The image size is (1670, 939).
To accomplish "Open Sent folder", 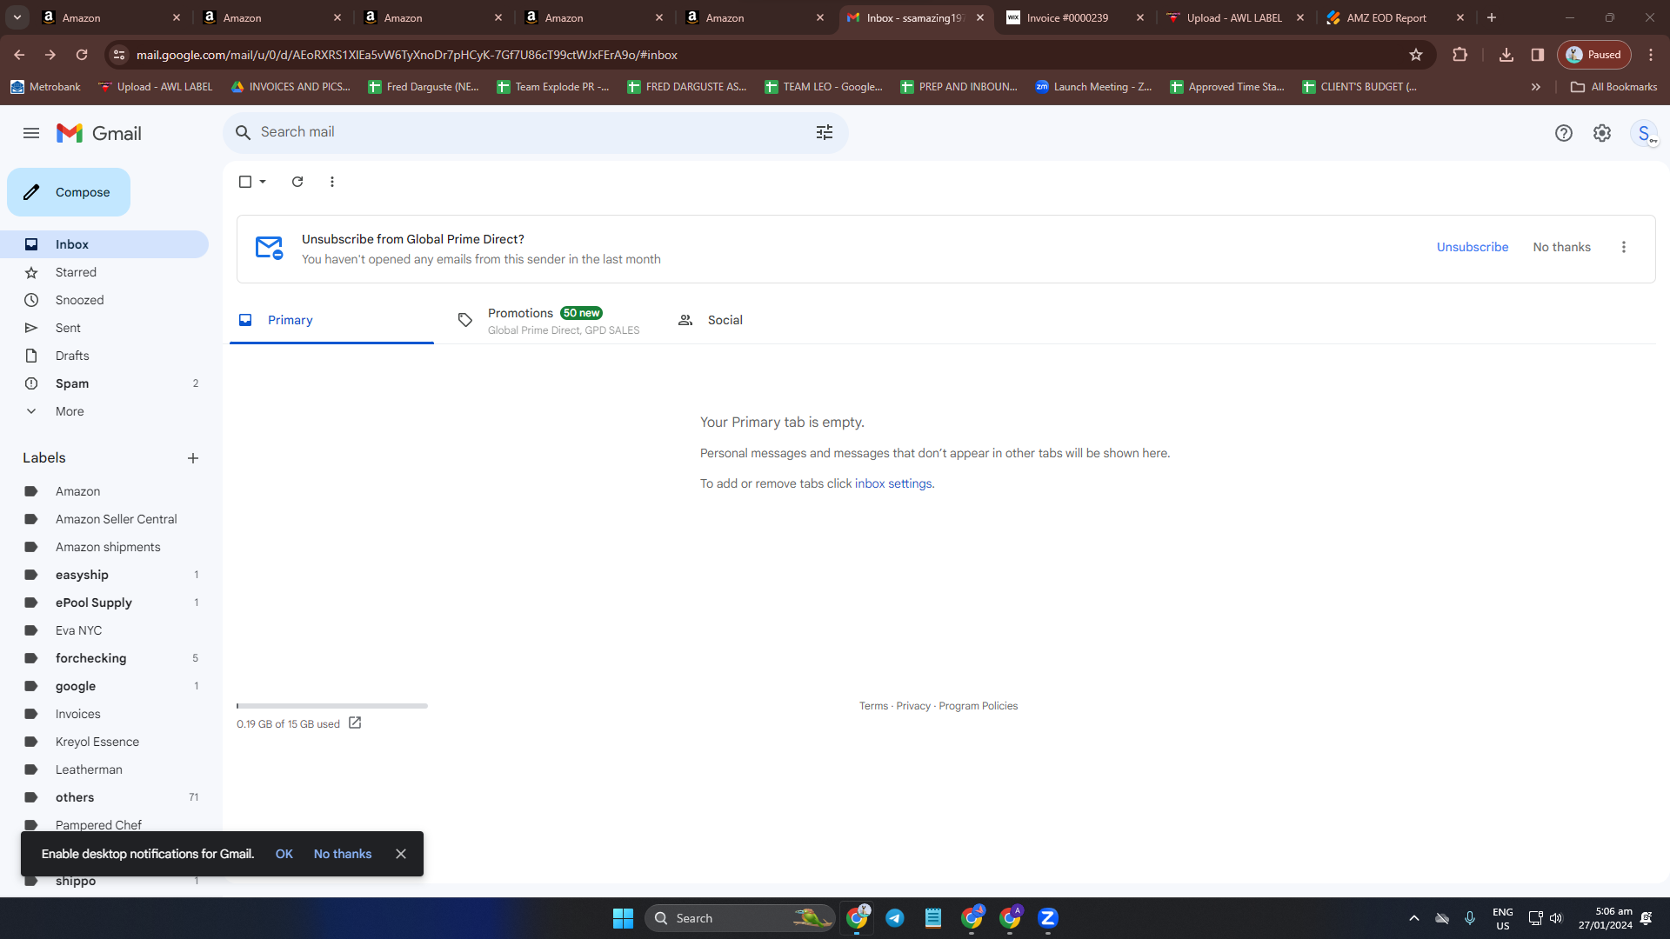I will [x=104, y=328].
